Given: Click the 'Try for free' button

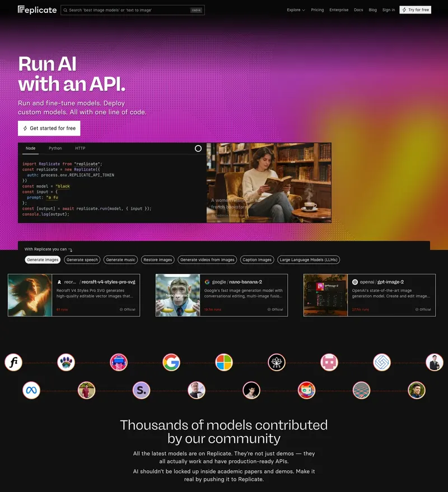Looking at the screenshot, I should (416, 10).
